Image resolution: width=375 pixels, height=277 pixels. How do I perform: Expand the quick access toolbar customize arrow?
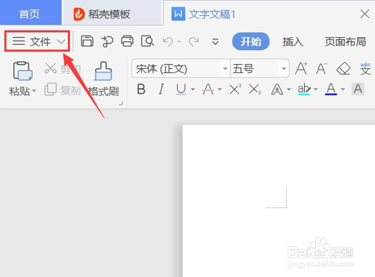215,41
